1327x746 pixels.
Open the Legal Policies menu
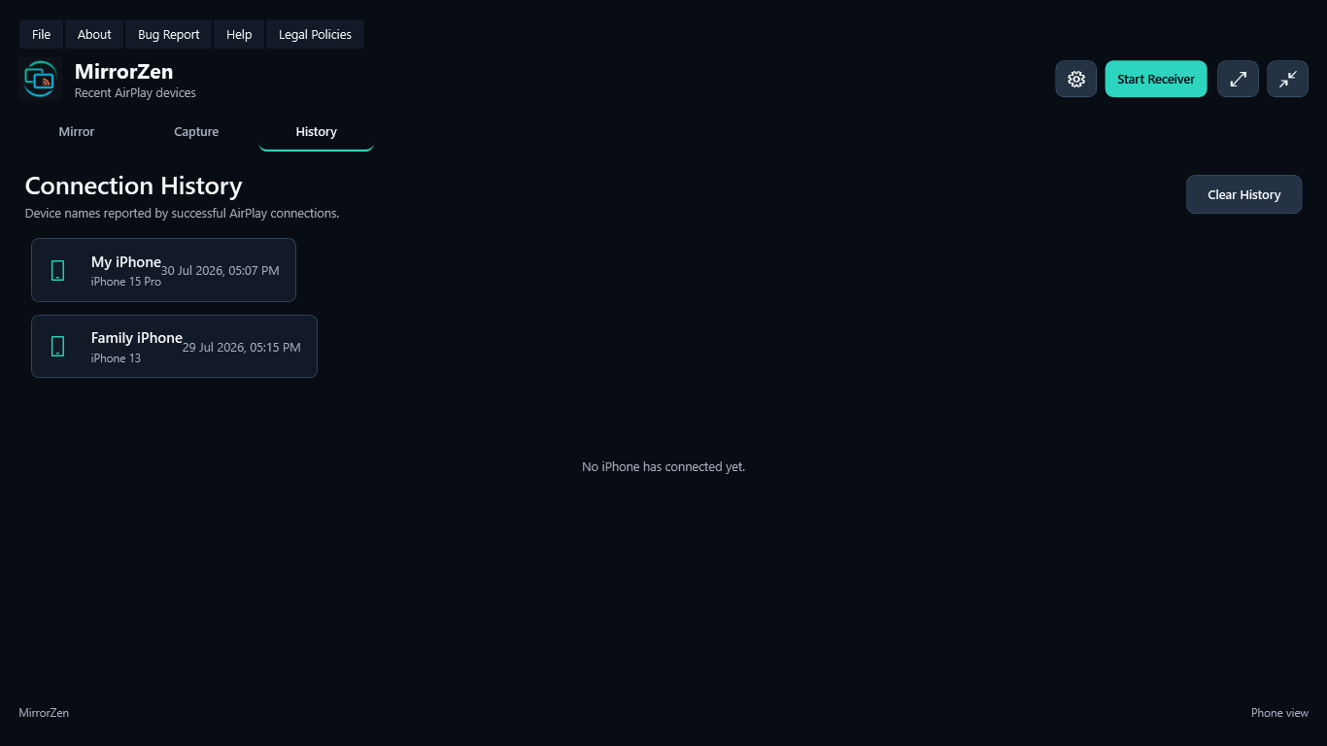pos(315,34)
